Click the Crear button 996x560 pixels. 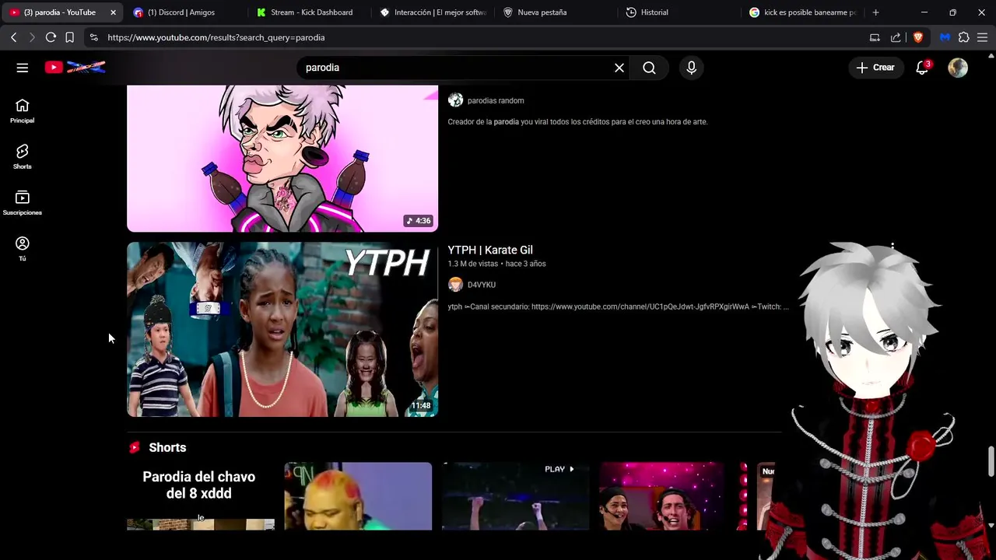875,68
